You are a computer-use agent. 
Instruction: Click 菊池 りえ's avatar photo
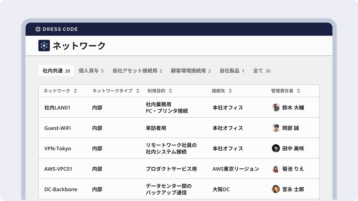click(276, 169)
